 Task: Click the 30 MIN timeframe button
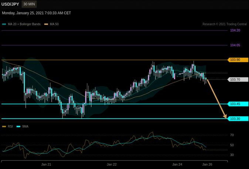[29, 4]
